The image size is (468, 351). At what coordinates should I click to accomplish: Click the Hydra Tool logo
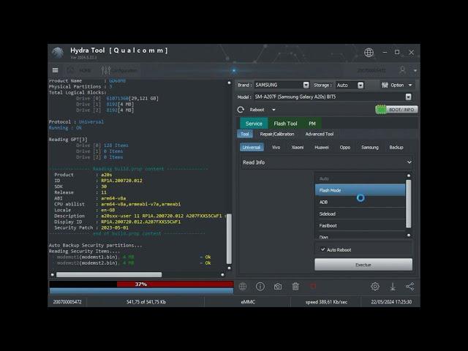(x=58, y=53)
